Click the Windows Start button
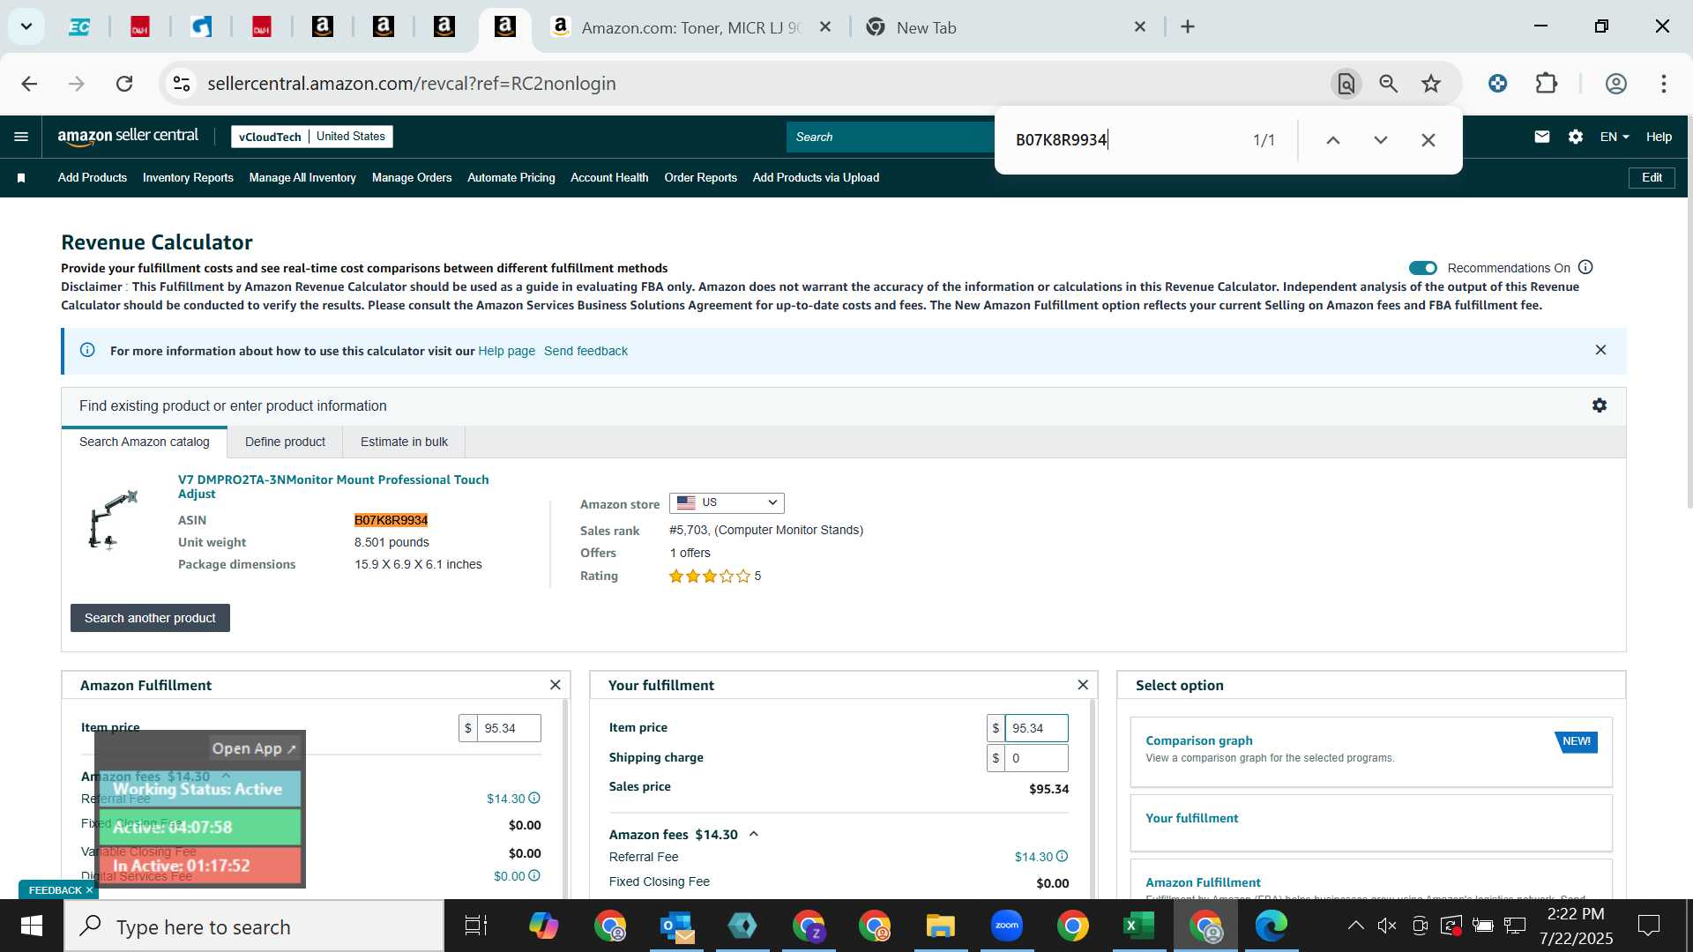Image resolution: width=1693 pixels, height=952 pixels. click(32, 926)
